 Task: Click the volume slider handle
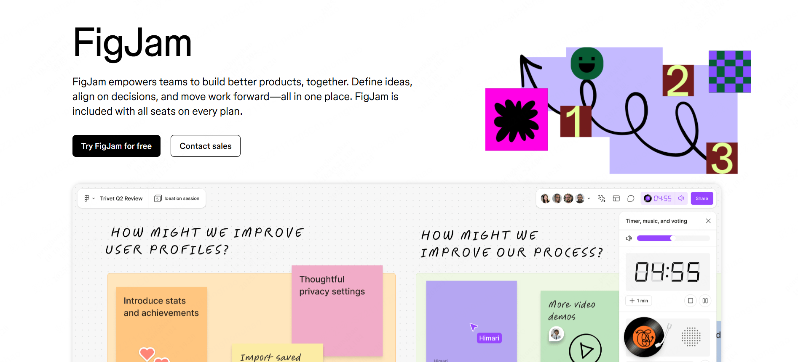point(673,238)
